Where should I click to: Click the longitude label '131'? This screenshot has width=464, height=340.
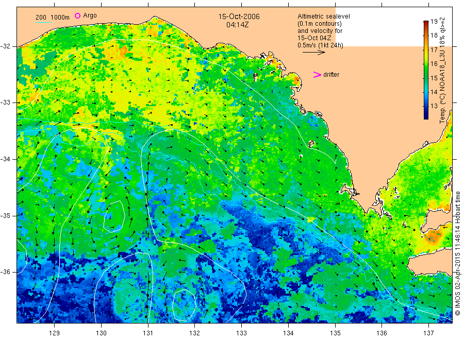point(148,333)
